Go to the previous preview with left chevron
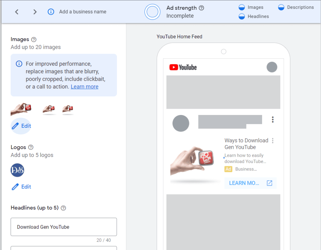Viewport: 321px width, 250px height. coord(17,12)
